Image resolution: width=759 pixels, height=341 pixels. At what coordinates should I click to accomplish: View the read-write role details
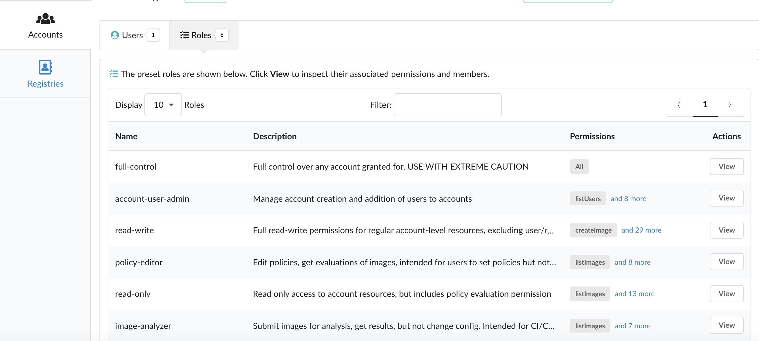click(727, 230)
